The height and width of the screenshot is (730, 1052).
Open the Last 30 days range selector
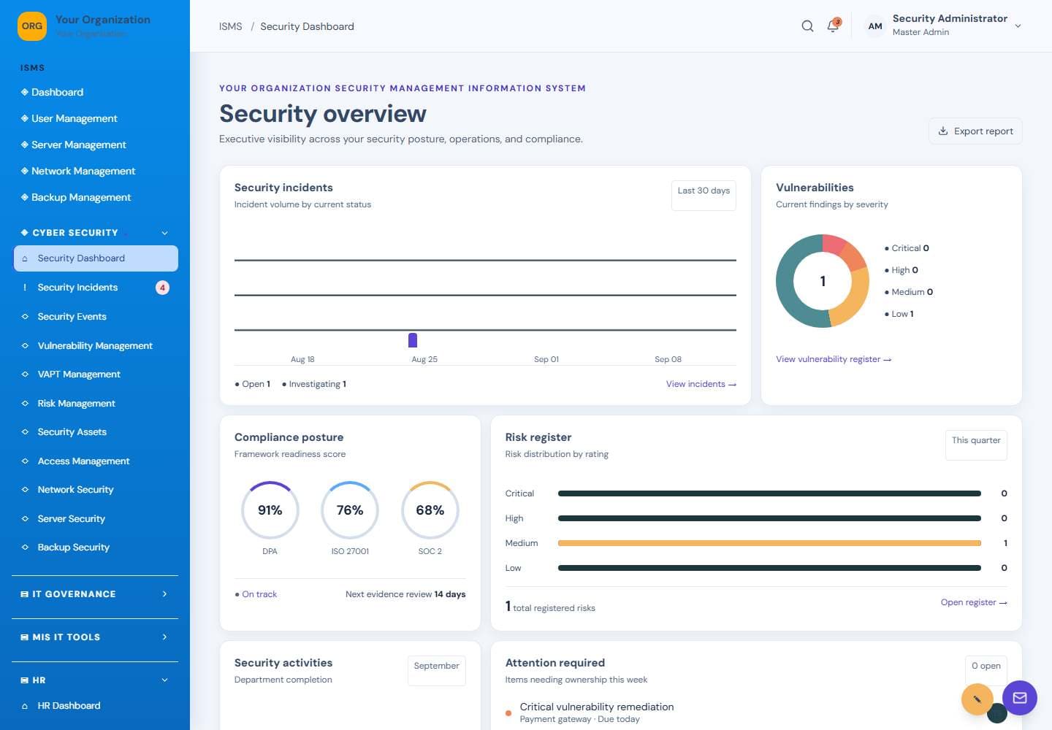(704, 195)
